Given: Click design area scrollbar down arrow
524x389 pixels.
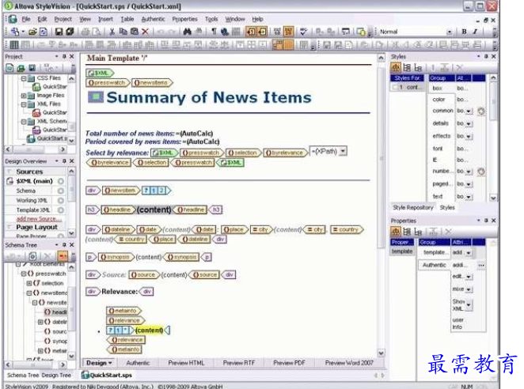Looking at the screenshot, I should click(381, 353).
